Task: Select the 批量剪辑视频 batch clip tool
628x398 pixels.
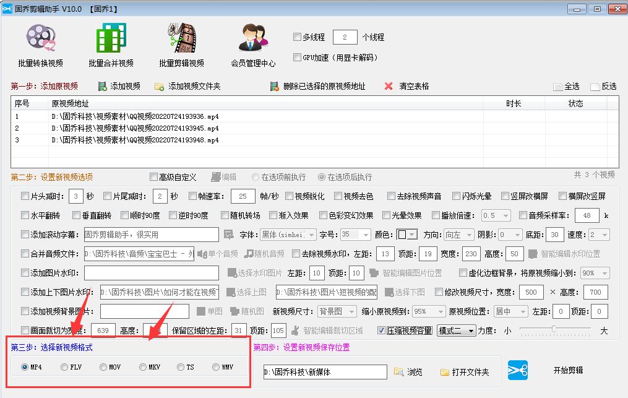Action: [181, 45]
